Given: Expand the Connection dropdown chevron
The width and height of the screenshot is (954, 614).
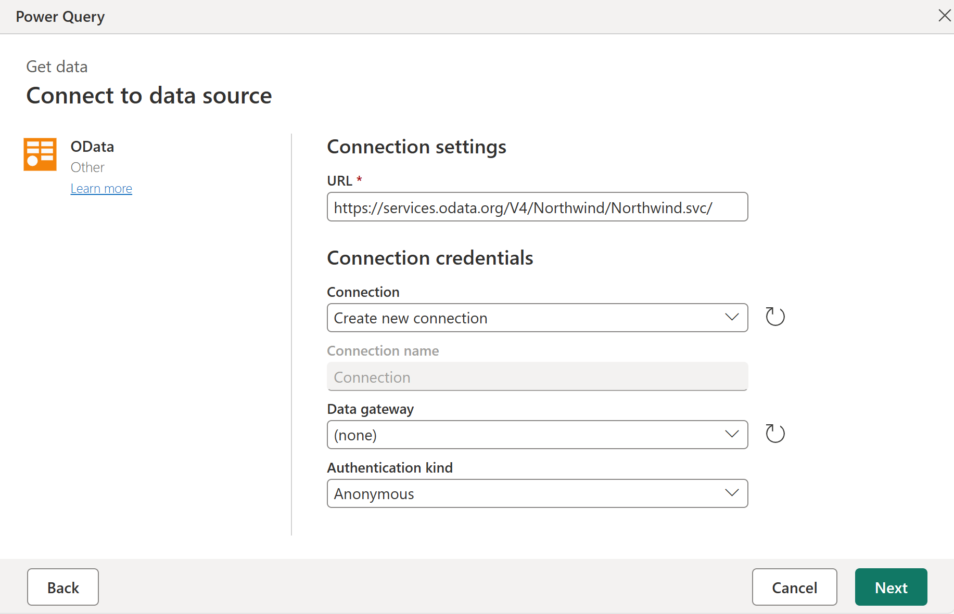Looking at the screenshot, I should [732, 317].
